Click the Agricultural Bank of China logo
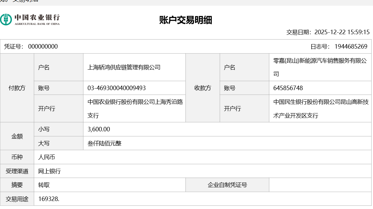The width and height of the screenshot is (373, 209). point(30,19)
